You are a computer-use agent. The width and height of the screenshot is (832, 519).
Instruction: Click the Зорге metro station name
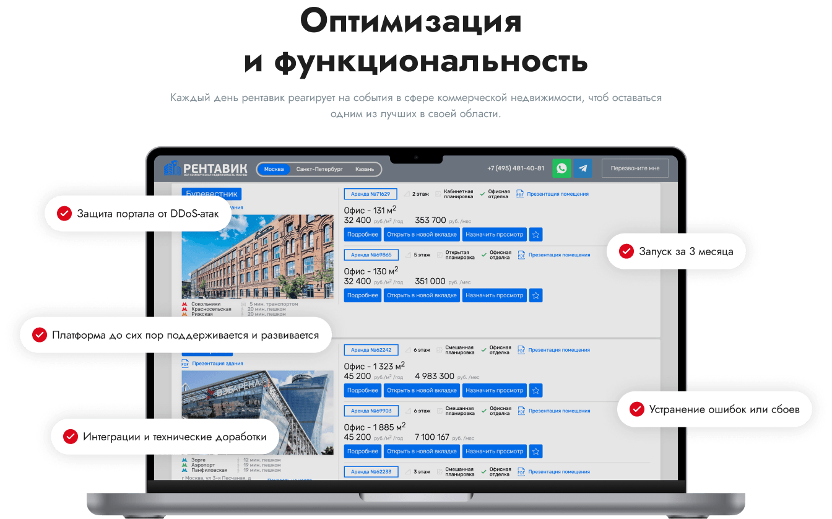point(199,460)
